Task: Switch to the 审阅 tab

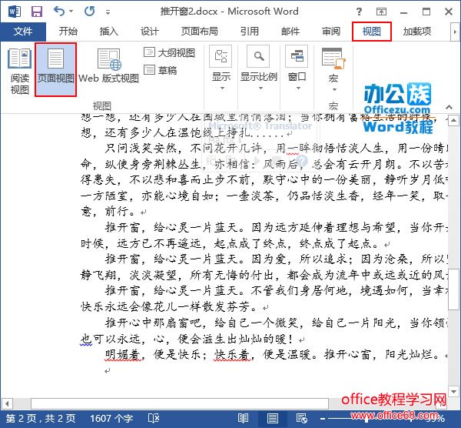Action: pos(331,32)
